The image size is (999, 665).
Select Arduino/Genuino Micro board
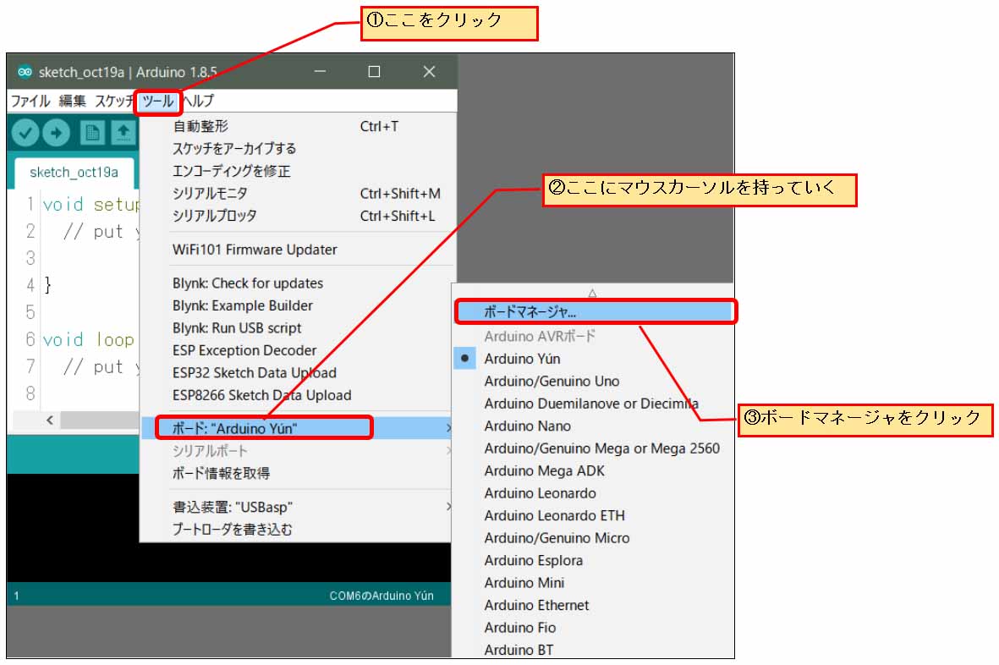[x=593, y=537]
